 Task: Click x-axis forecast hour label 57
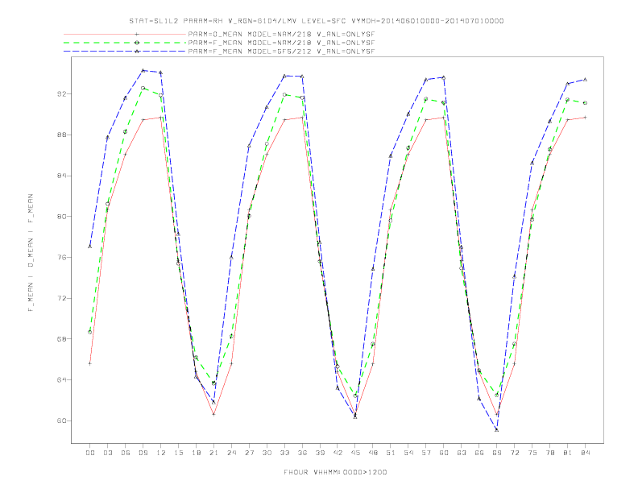point(426,453)
